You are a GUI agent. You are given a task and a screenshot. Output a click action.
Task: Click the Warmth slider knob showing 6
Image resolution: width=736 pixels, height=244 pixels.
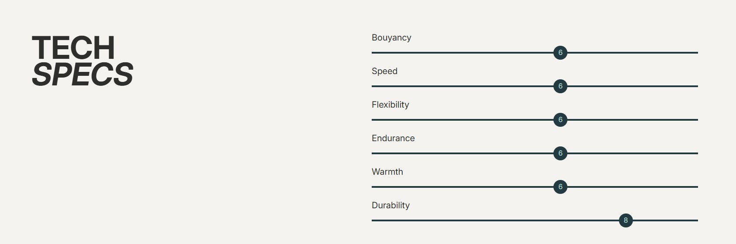coord(560,187)
